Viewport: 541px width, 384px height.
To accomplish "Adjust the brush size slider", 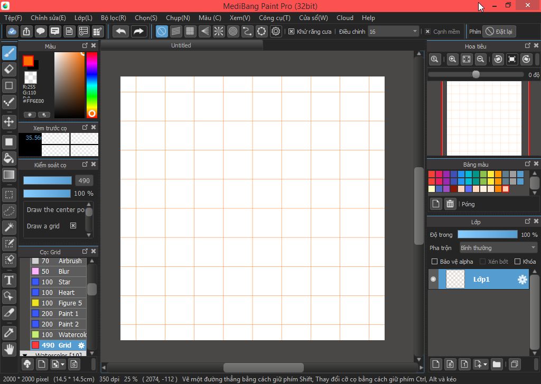I will click(47, 180).
